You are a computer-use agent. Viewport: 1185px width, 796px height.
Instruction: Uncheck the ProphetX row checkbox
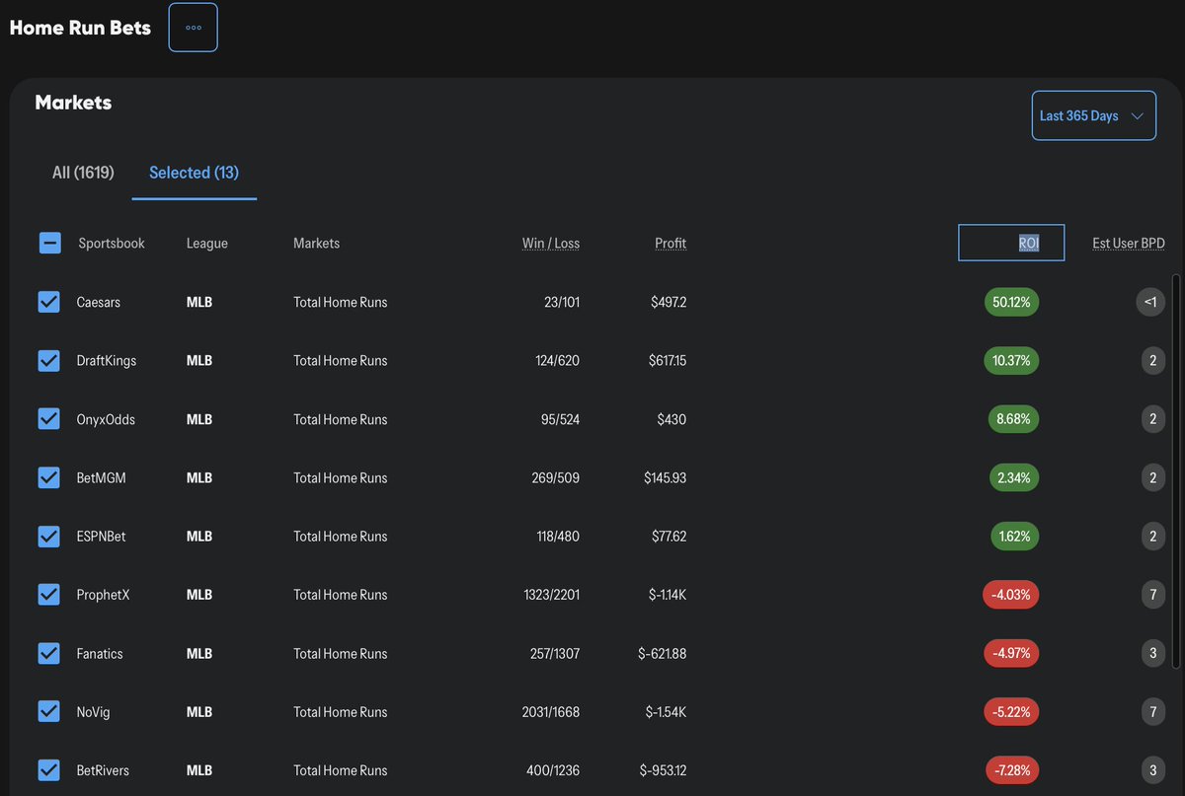point(48,595)
